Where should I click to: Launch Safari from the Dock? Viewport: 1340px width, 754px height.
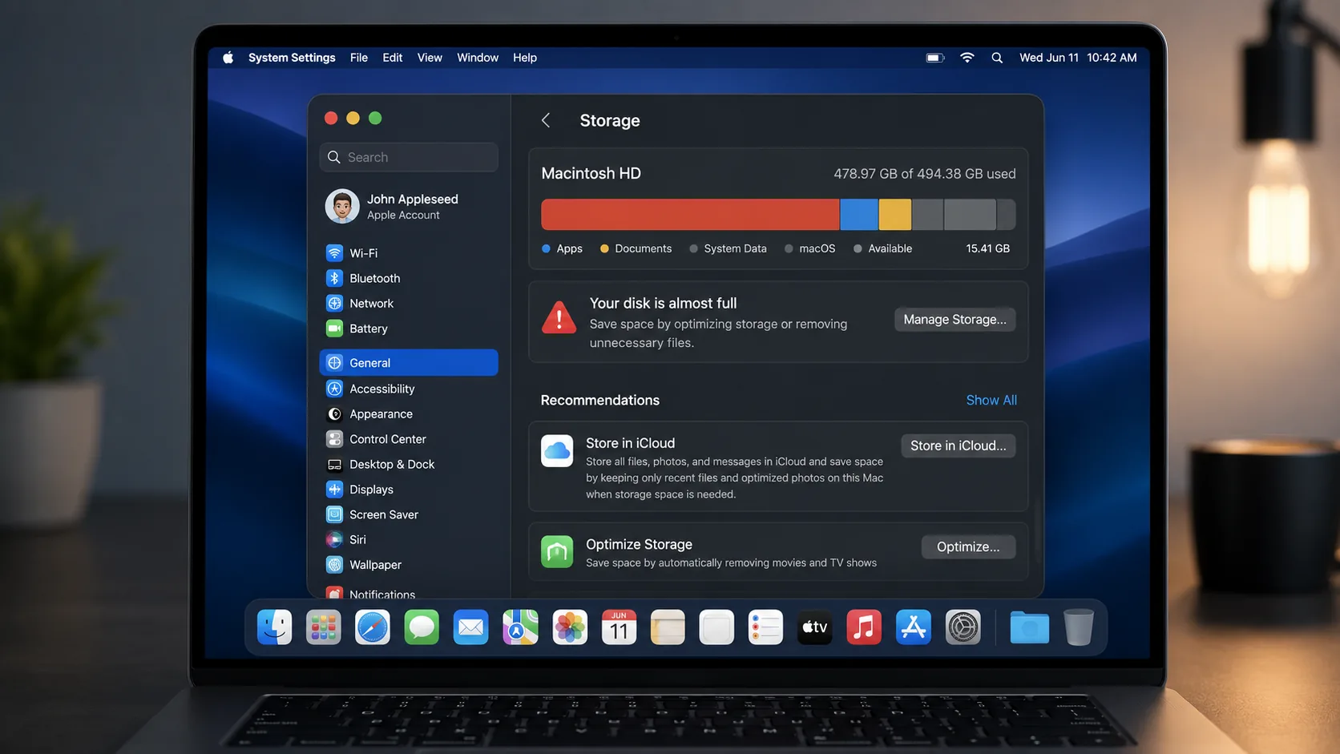click(373, 627)
